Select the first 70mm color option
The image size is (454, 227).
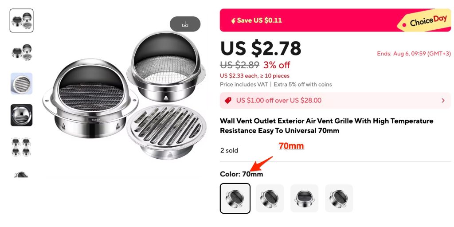(x=235, y=198)
